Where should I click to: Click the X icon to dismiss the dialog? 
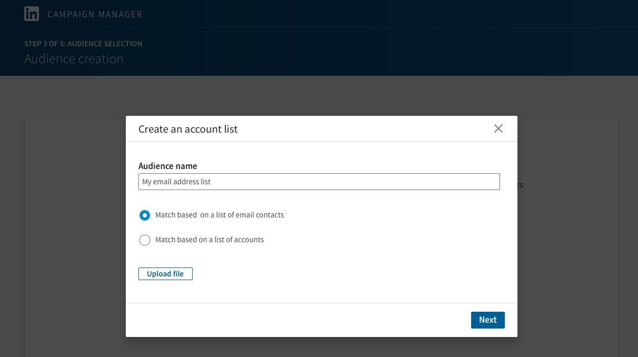click(x=498, y=128)
